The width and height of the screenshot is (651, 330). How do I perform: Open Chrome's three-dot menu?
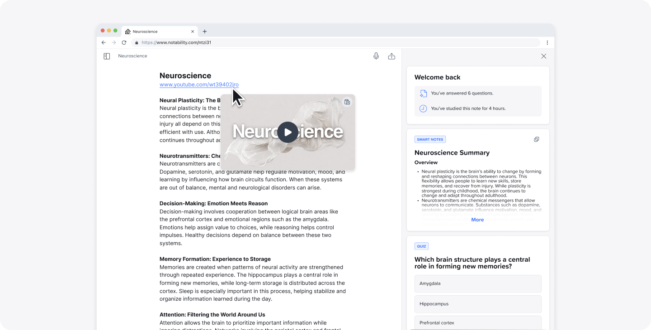pos(547,42)
